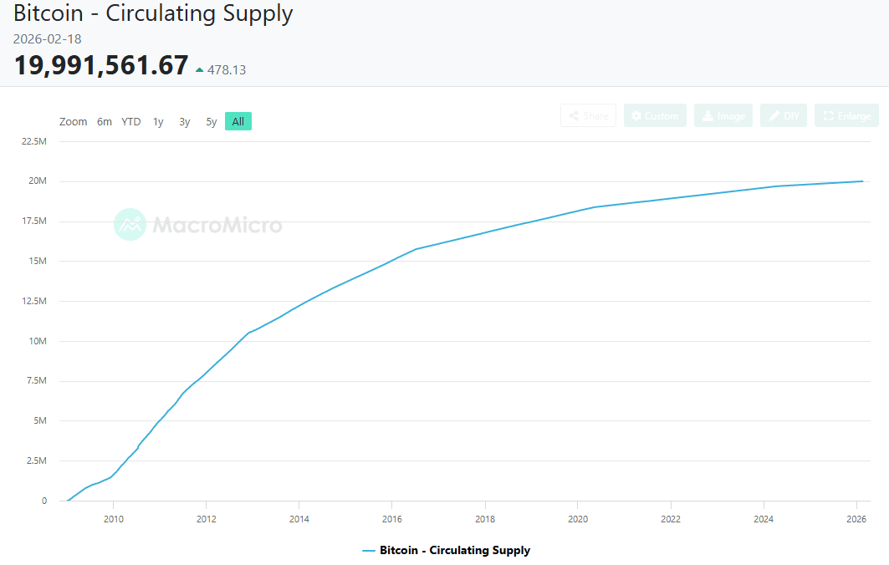889x565 pixels.
Task: Click the Share icon on the Share button
Action: tap(574, 115)
